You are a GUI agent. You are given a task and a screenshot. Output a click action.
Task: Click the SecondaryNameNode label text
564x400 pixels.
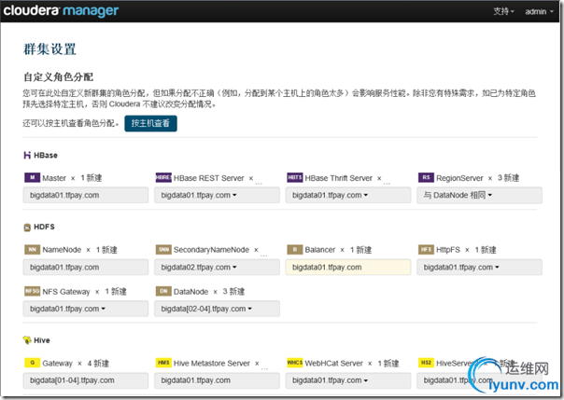(x=211, y=250)
